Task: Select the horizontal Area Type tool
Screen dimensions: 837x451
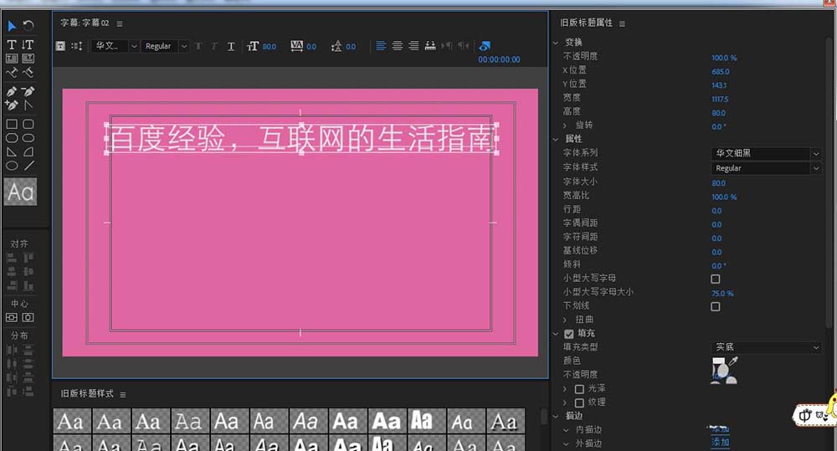Action: [x=12, y=59]
